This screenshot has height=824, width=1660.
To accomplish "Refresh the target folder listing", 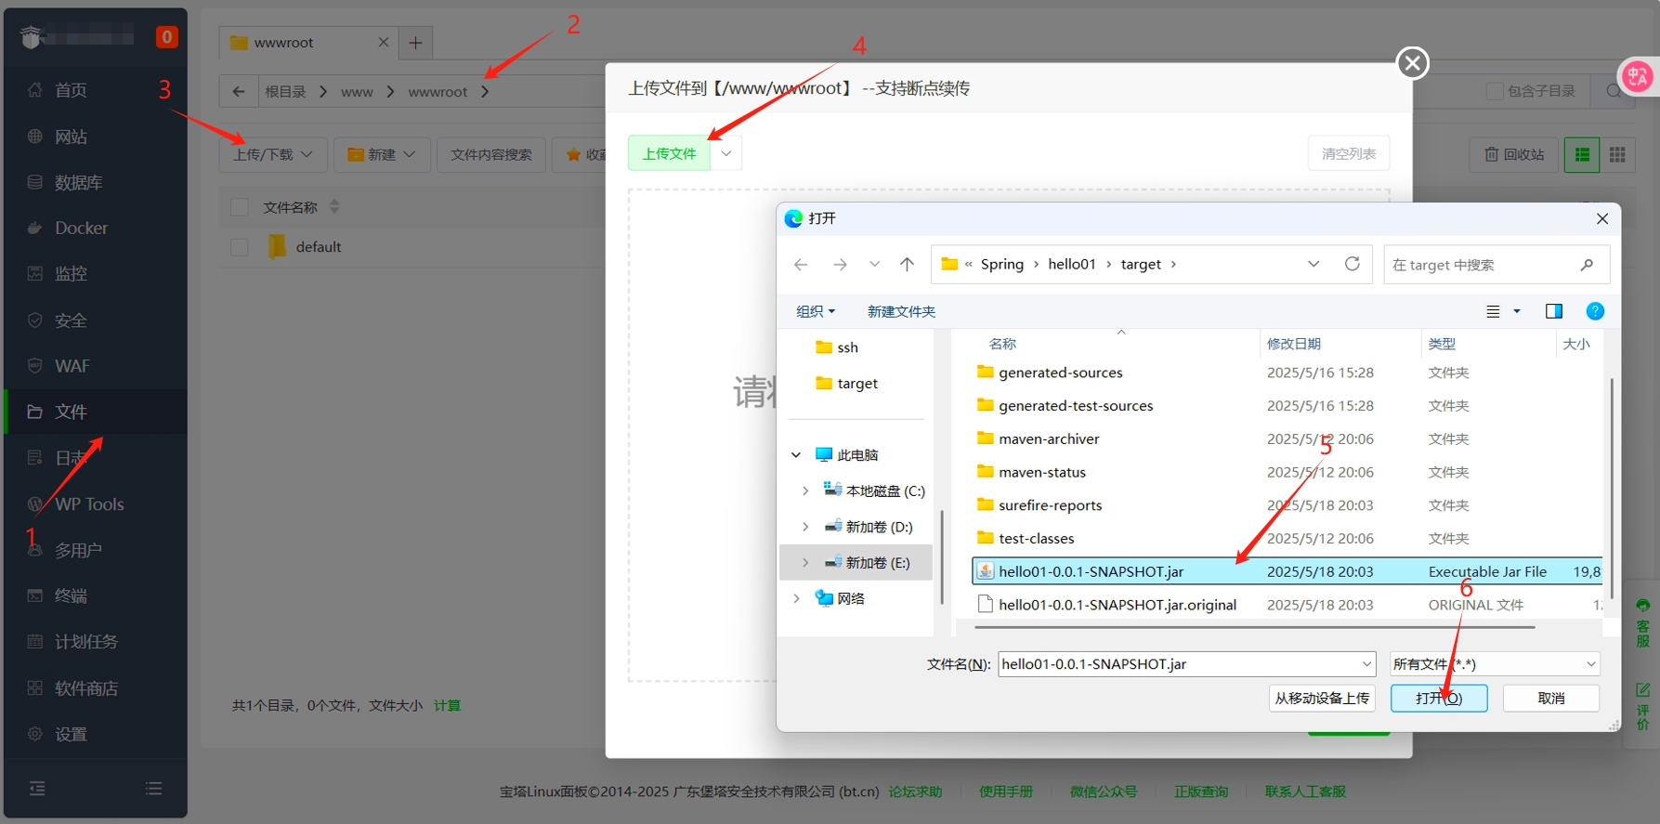I will tap(1353, 264).
